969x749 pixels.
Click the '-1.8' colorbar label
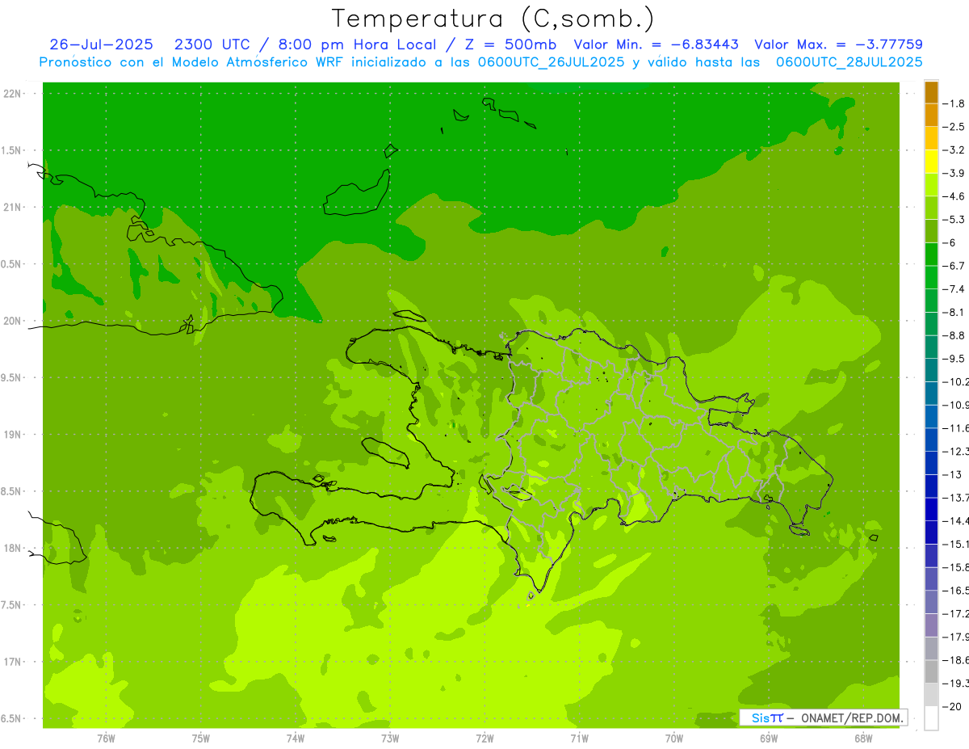pos(955,103)
